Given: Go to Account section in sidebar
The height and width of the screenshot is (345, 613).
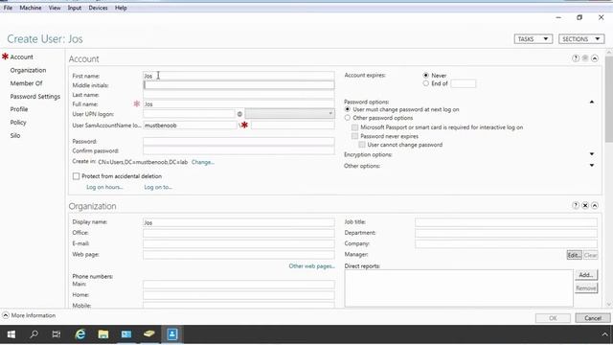Looking at the screenshot, I should [x=21, y=57].
